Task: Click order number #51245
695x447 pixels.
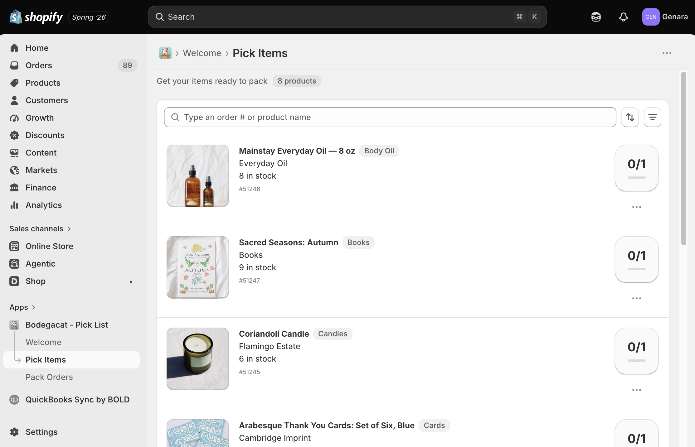Action: [250, 372]
